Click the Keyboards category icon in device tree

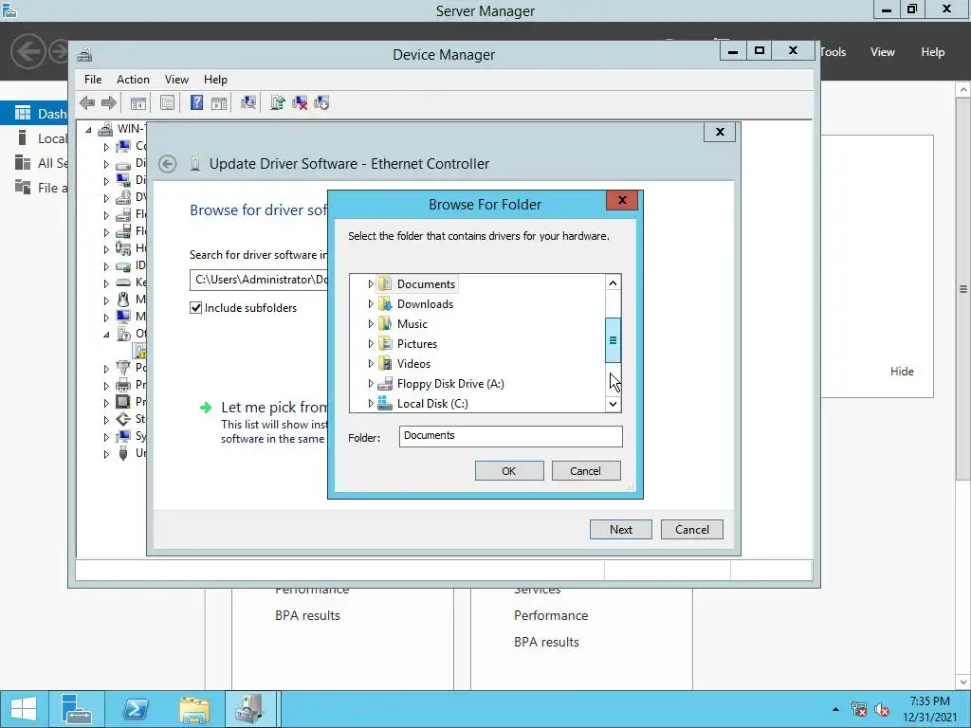click(x=123, y=282)
